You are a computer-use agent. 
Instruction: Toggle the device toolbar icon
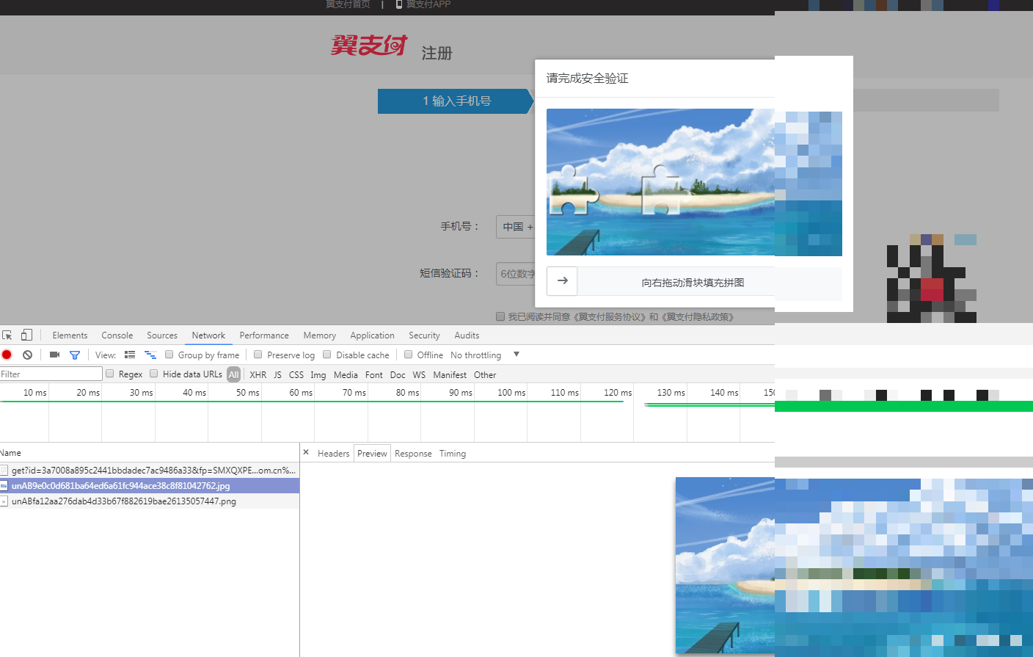pos(26,335)
